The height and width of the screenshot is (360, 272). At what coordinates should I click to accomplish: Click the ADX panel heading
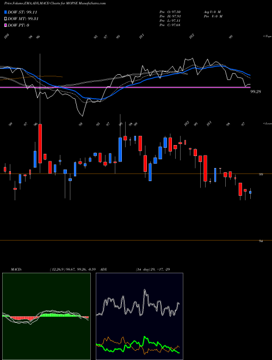pyautogui.click(x=104, y=269)
